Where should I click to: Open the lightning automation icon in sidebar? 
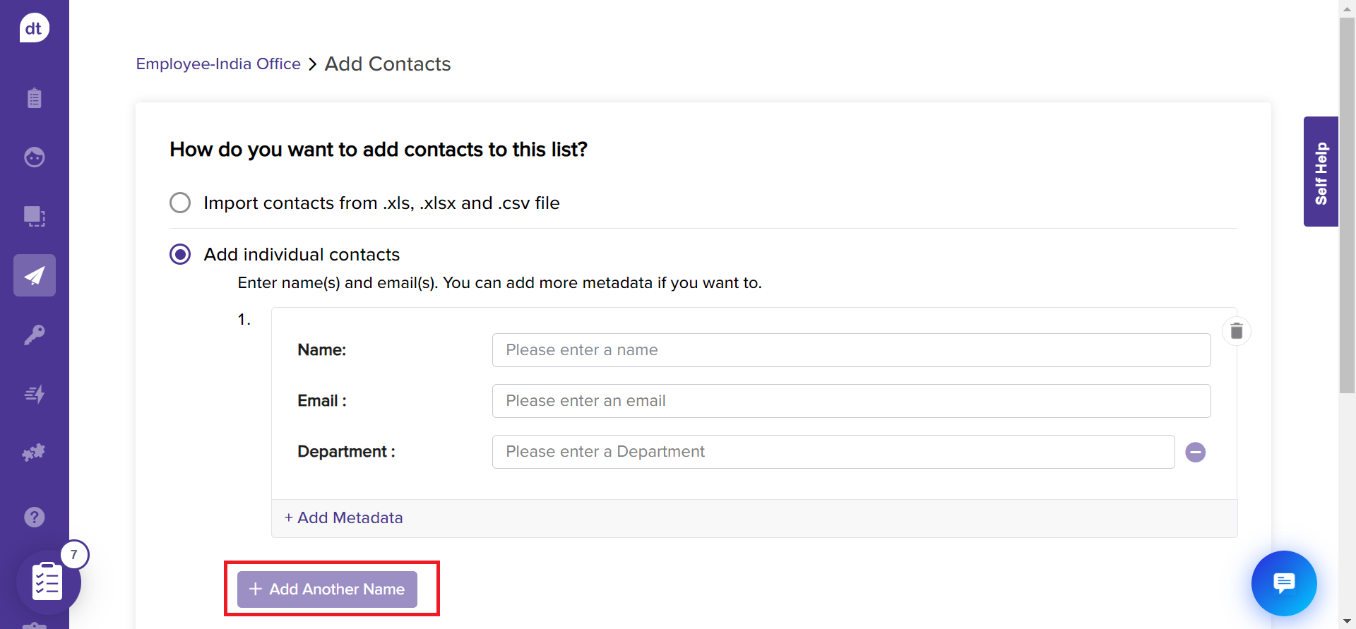[34, 394]
